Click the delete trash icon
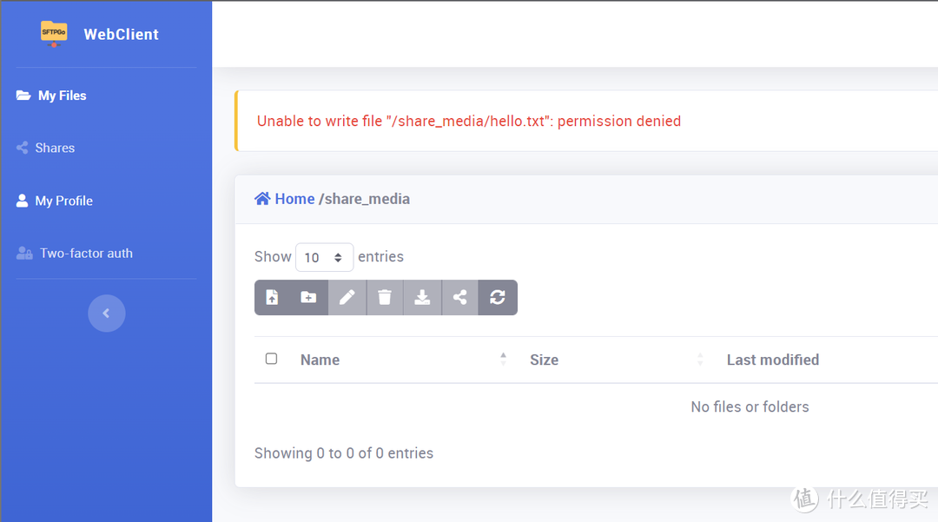938x522 pixels. coord(385,297)
